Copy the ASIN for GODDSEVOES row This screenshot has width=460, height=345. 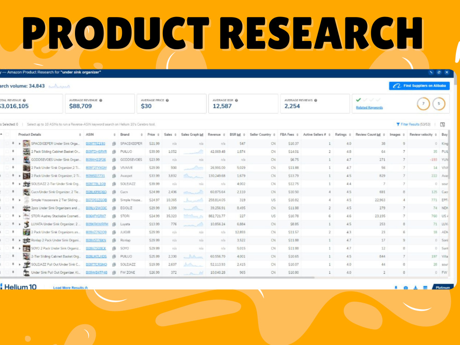114,160
